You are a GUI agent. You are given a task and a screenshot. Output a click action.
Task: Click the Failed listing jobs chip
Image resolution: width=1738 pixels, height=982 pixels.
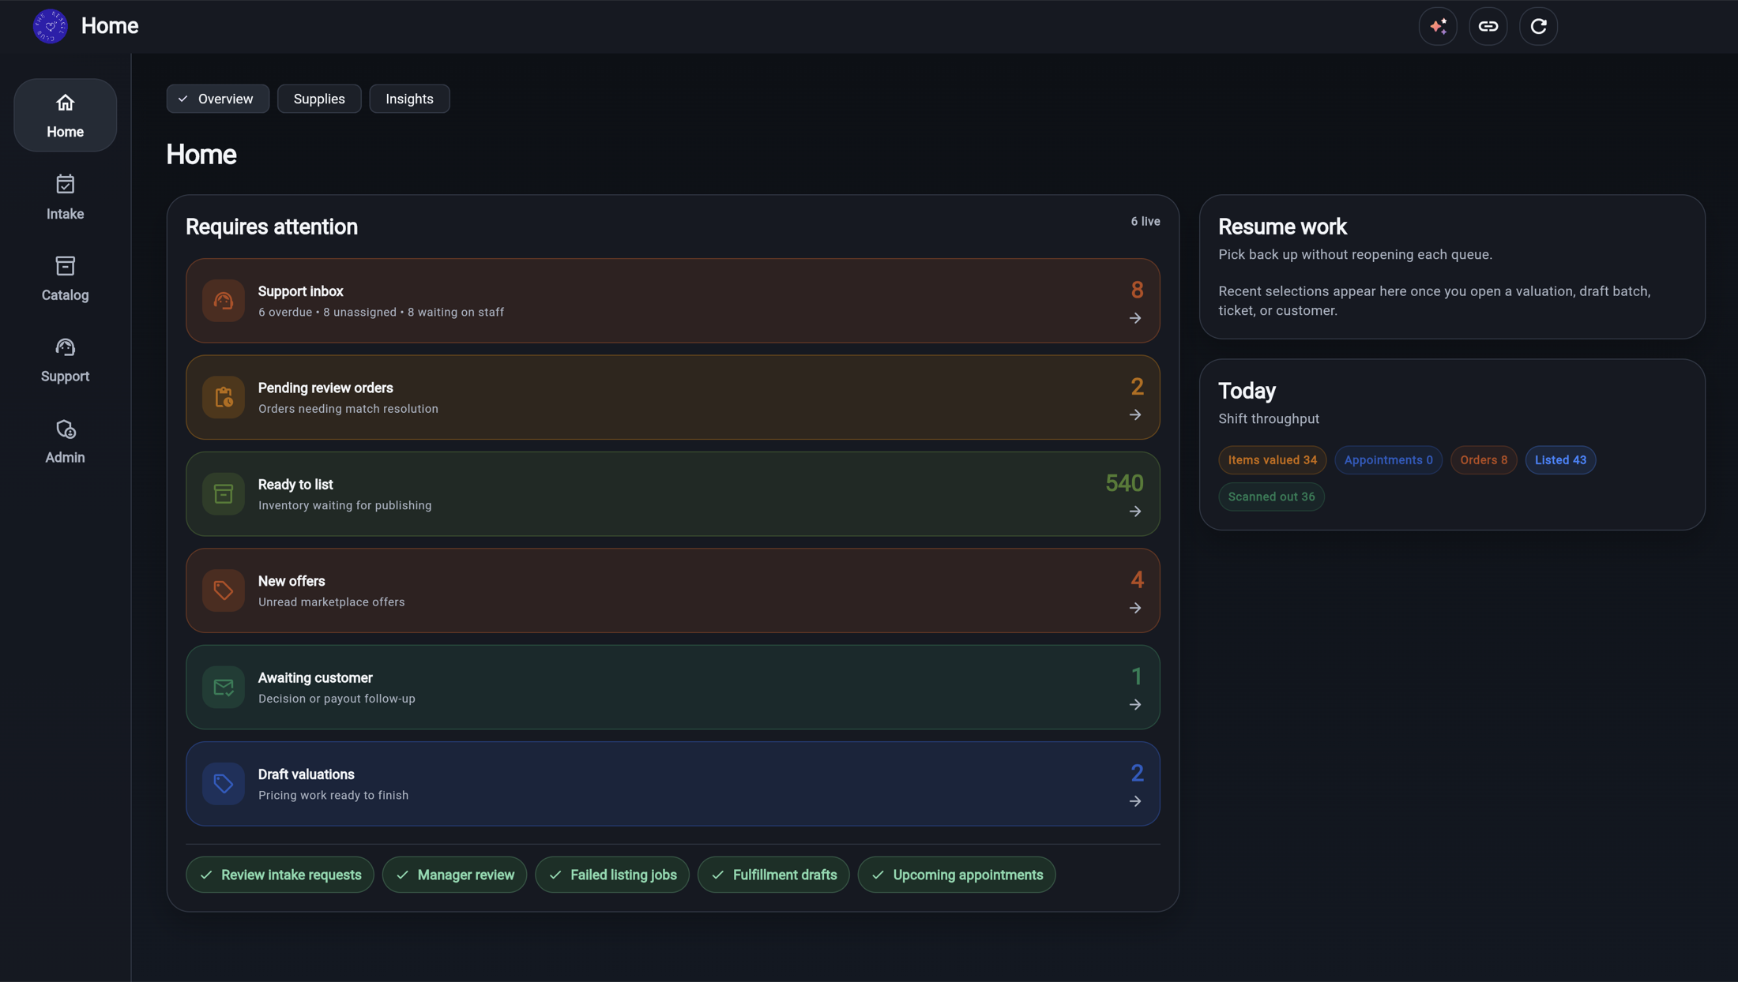pos(612,875)
